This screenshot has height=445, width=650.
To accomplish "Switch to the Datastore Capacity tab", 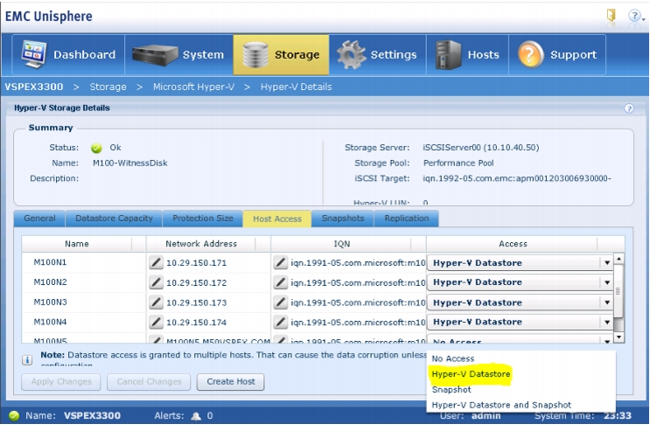I will point(114,219).
